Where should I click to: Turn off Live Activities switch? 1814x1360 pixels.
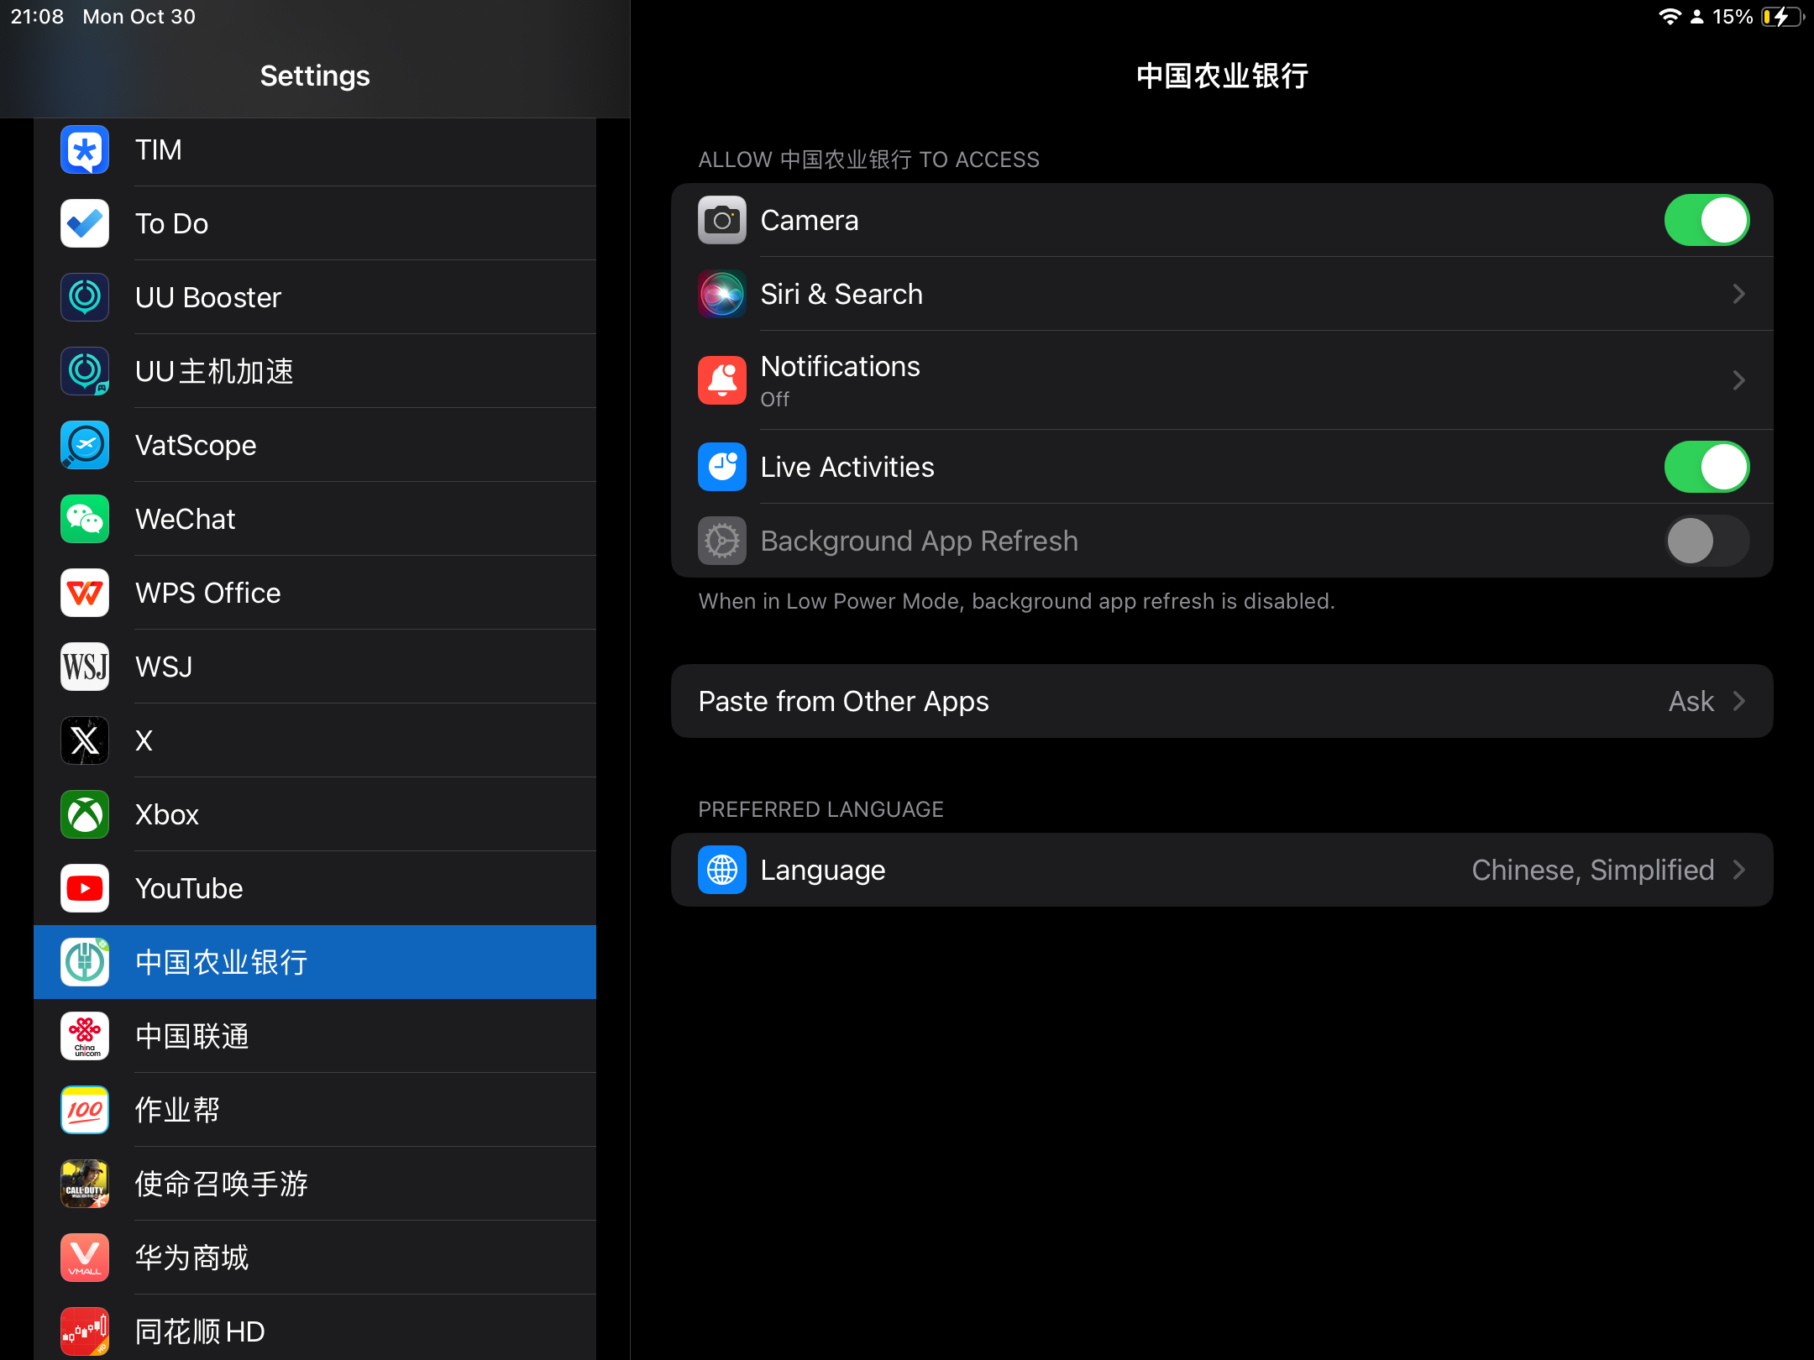[1706, 467]
